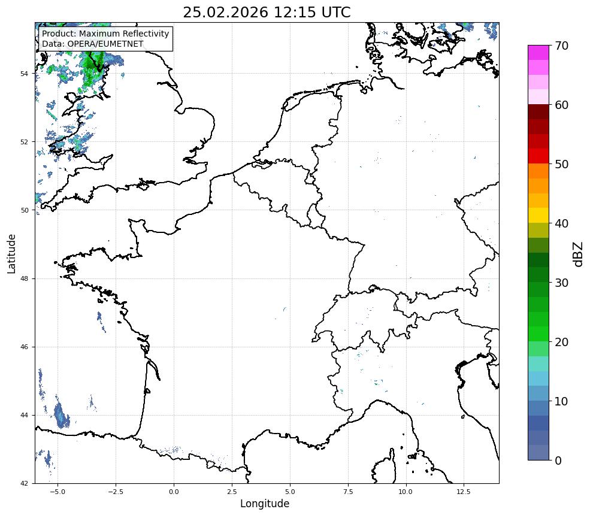Pick the dark maroon swatch just below 60 dBZ
590x515 pixels.
pos(538,112)
